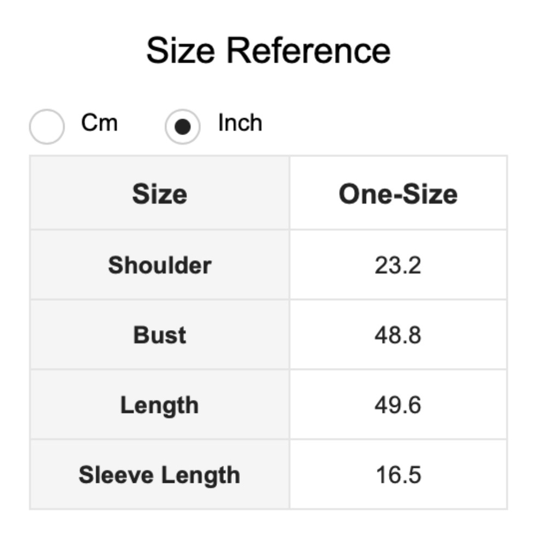Click the Length row label in third row

pyautogui.click(x=160, y=405)
